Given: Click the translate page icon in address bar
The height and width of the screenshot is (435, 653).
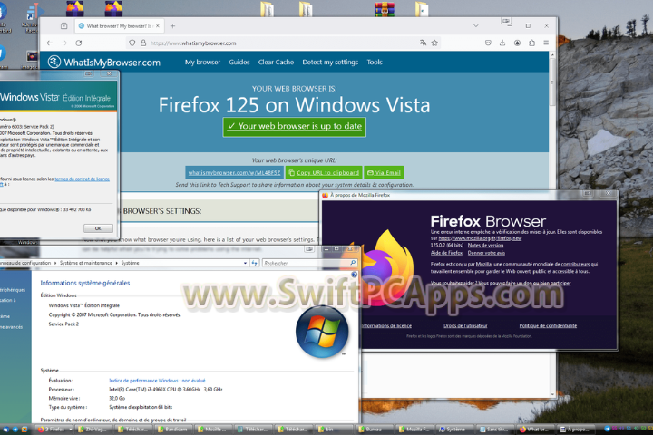Looking at the screenshot, I should [x=423, y=43].
